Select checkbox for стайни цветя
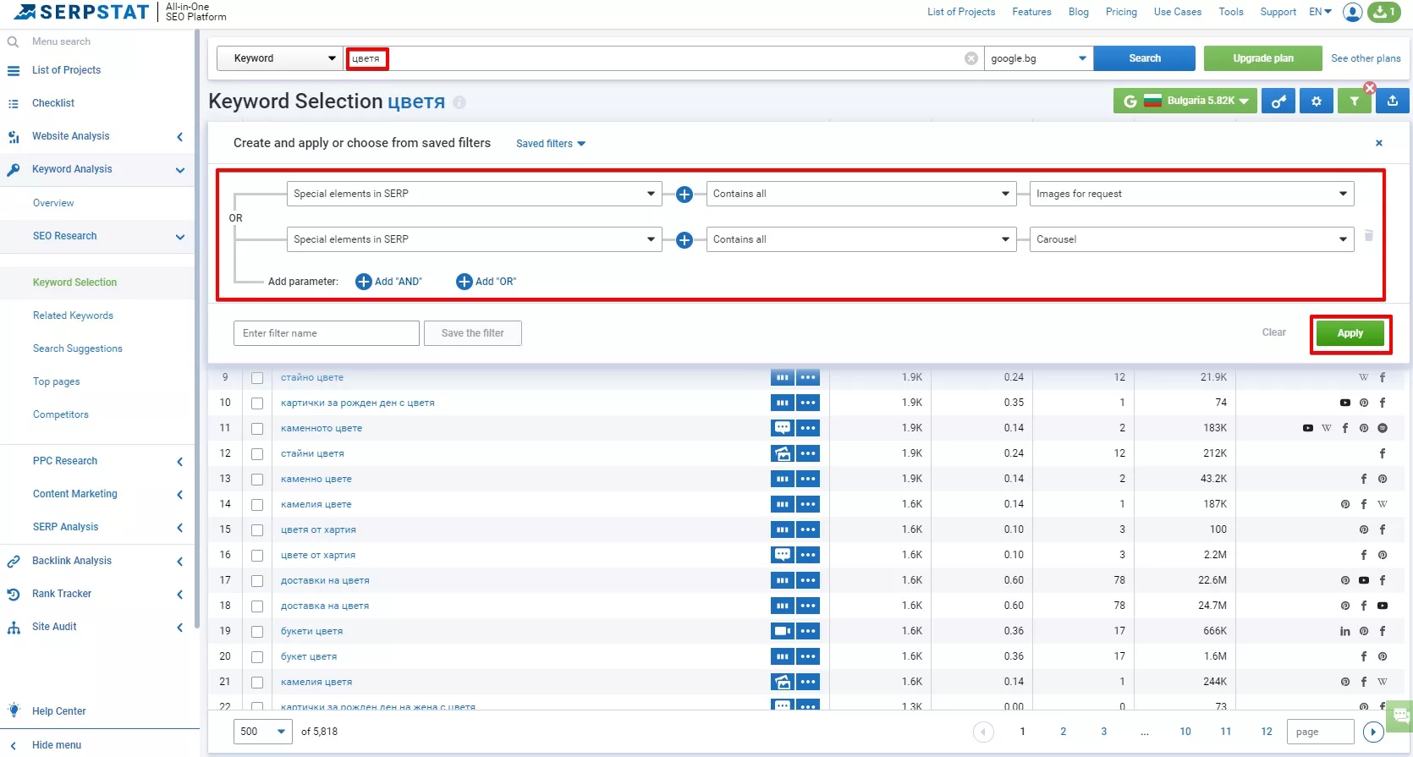 [x=257, y=454]
